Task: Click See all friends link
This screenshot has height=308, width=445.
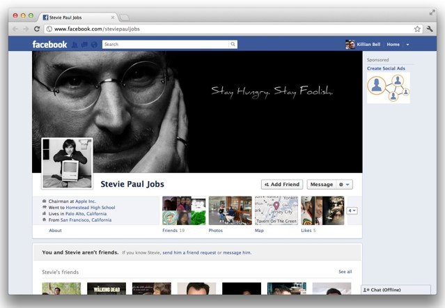Action: 345,272
